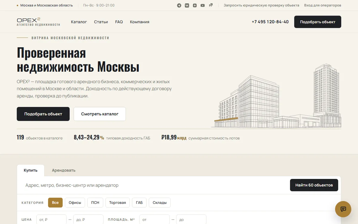Click the OPEX² agency logo
This screenshot has width=358, height=224.
click(38, 22)
